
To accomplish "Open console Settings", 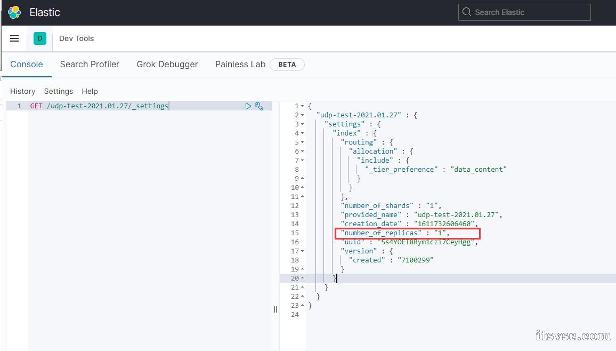I will click(59, 91).
